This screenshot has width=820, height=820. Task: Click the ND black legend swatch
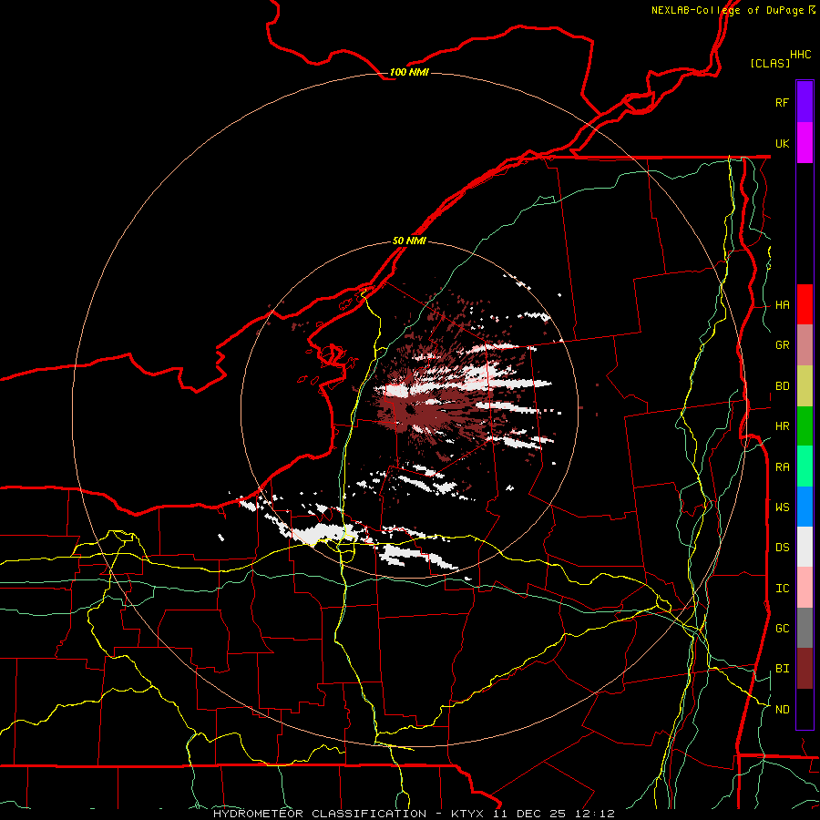(805, 709)
